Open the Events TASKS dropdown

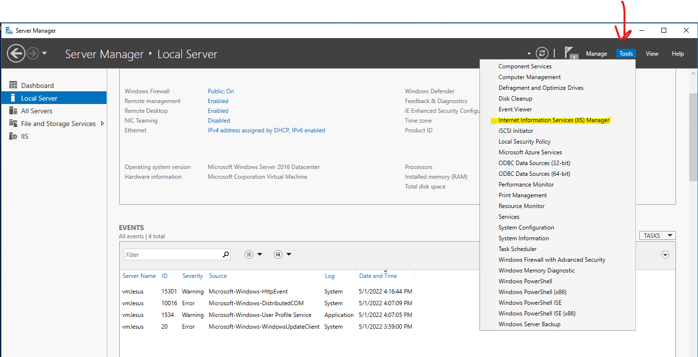tap(657, 235)
